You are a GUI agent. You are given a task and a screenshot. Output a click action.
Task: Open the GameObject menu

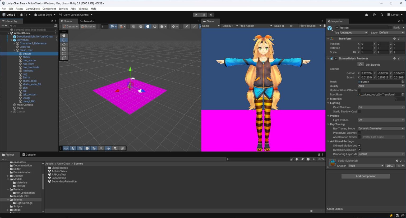pyautogui.click(x=33, y=8)
